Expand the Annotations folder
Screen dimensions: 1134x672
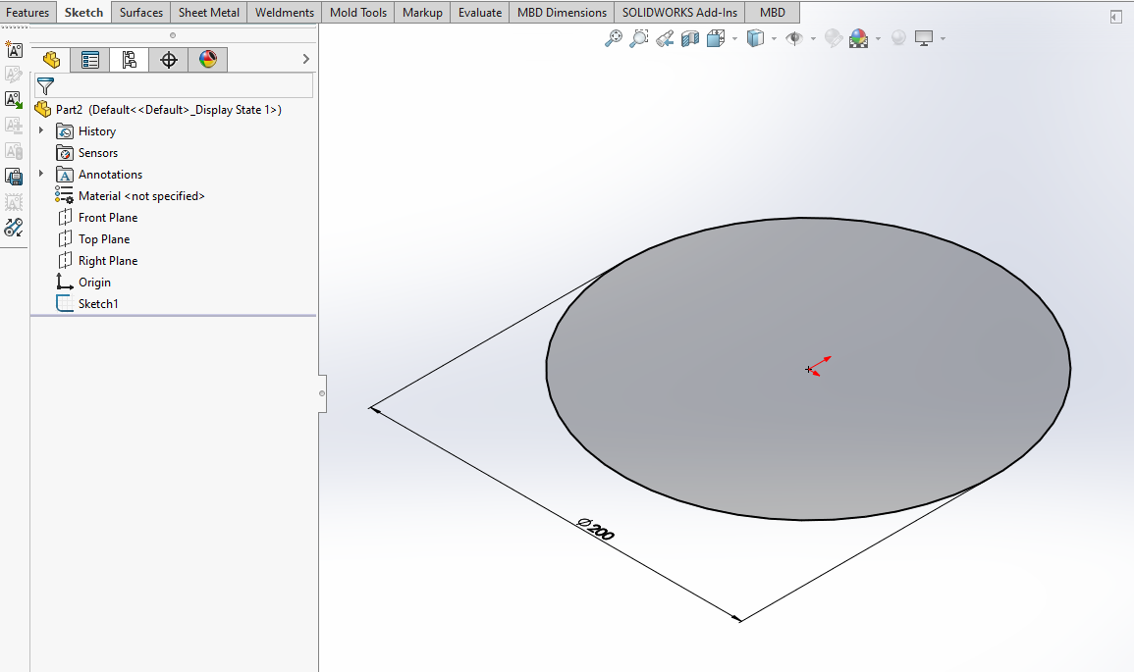point(41,175)
